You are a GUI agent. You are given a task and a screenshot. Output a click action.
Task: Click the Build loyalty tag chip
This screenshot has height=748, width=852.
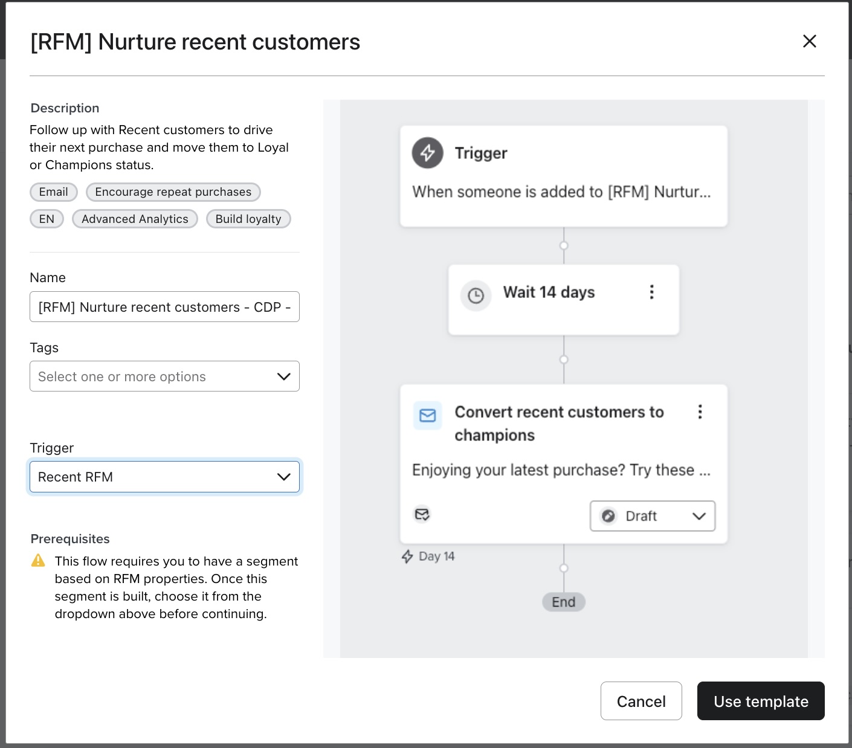pos(248,219)
